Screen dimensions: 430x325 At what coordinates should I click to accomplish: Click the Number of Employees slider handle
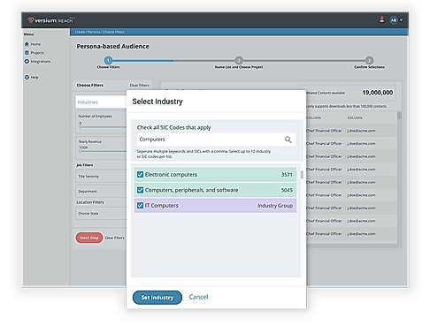[x=81, y=127]
